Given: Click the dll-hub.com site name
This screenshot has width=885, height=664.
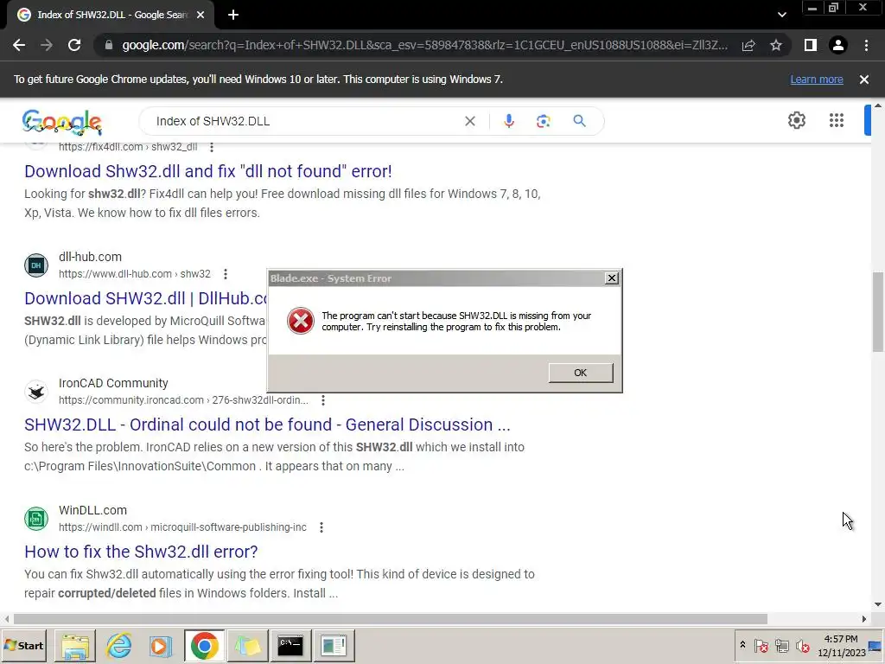Looking at the screenshot, I should click(x=90, y=257).
